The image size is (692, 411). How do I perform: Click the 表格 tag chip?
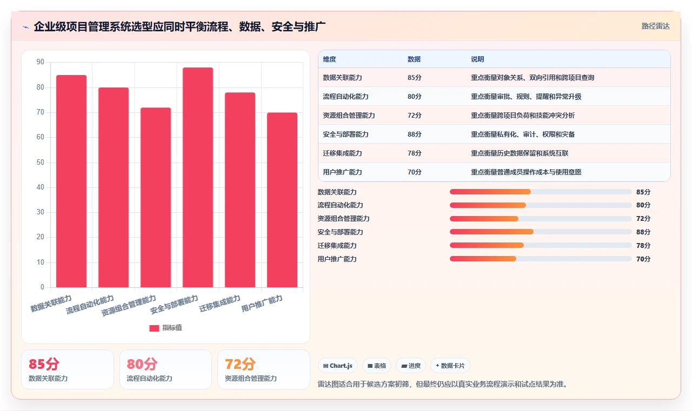[377, 366]
